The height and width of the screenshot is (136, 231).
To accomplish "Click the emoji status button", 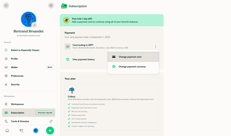I will pyautogui.click(x=51, y=5).
